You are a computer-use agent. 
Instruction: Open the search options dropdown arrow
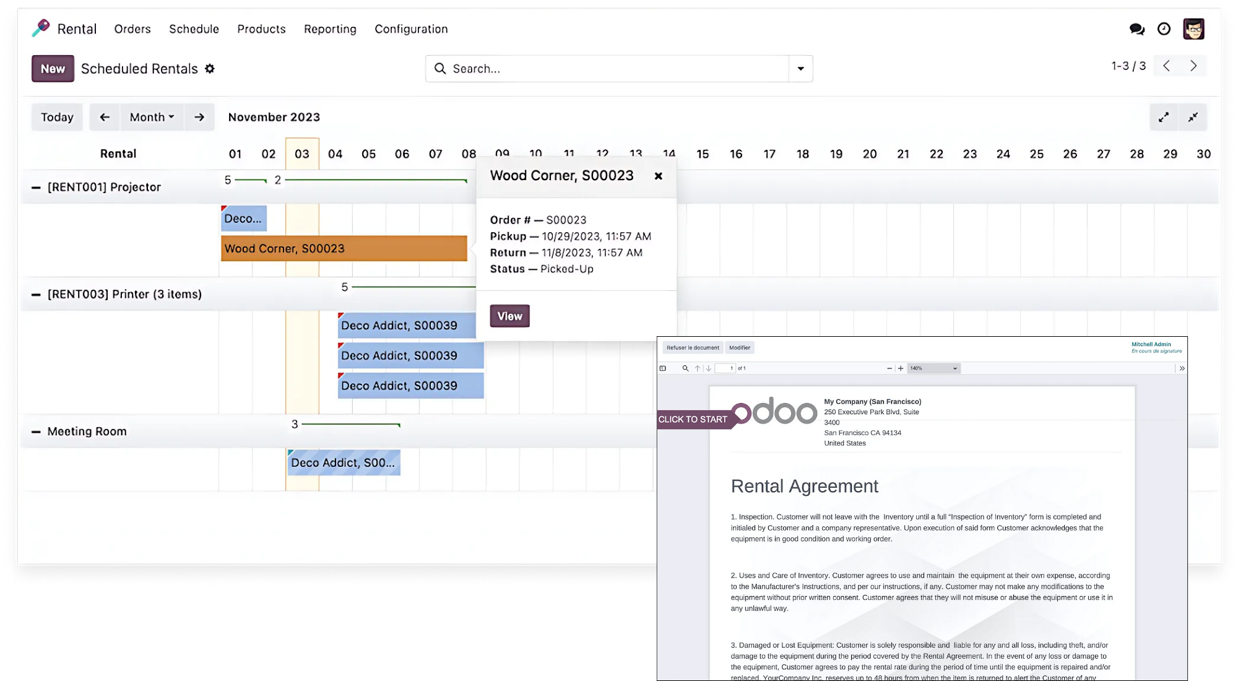pos(800,69)
